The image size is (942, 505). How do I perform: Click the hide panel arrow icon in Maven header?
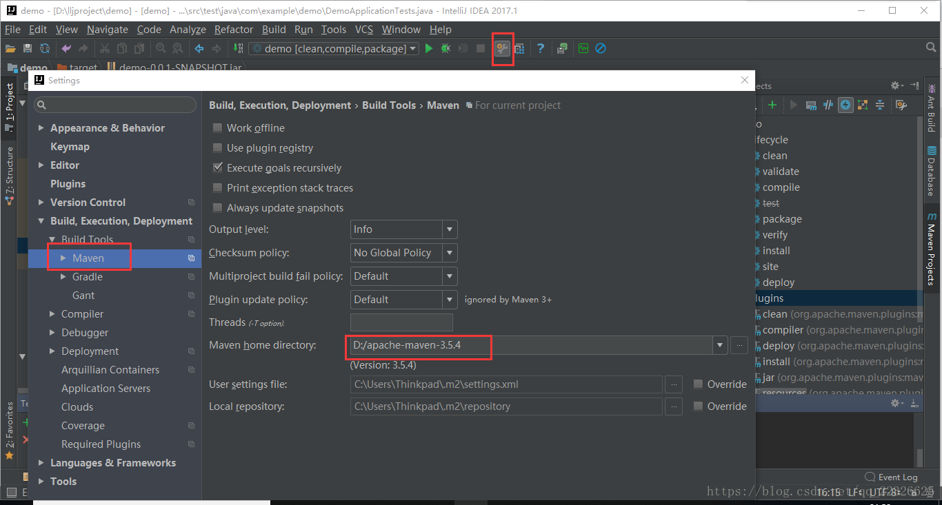pos(914,85)
